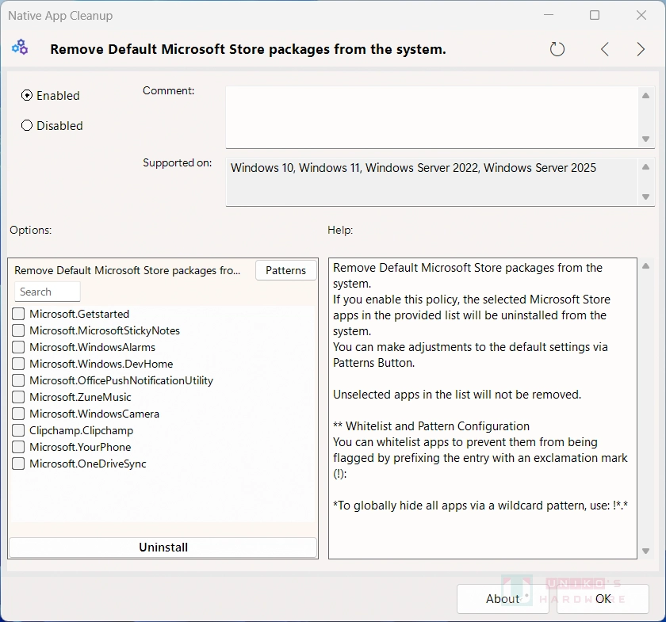This screenshot has width=666, height=622.
Task: Click inside the Comment text box
Action: pyautogui.click(x=431, y=117)
